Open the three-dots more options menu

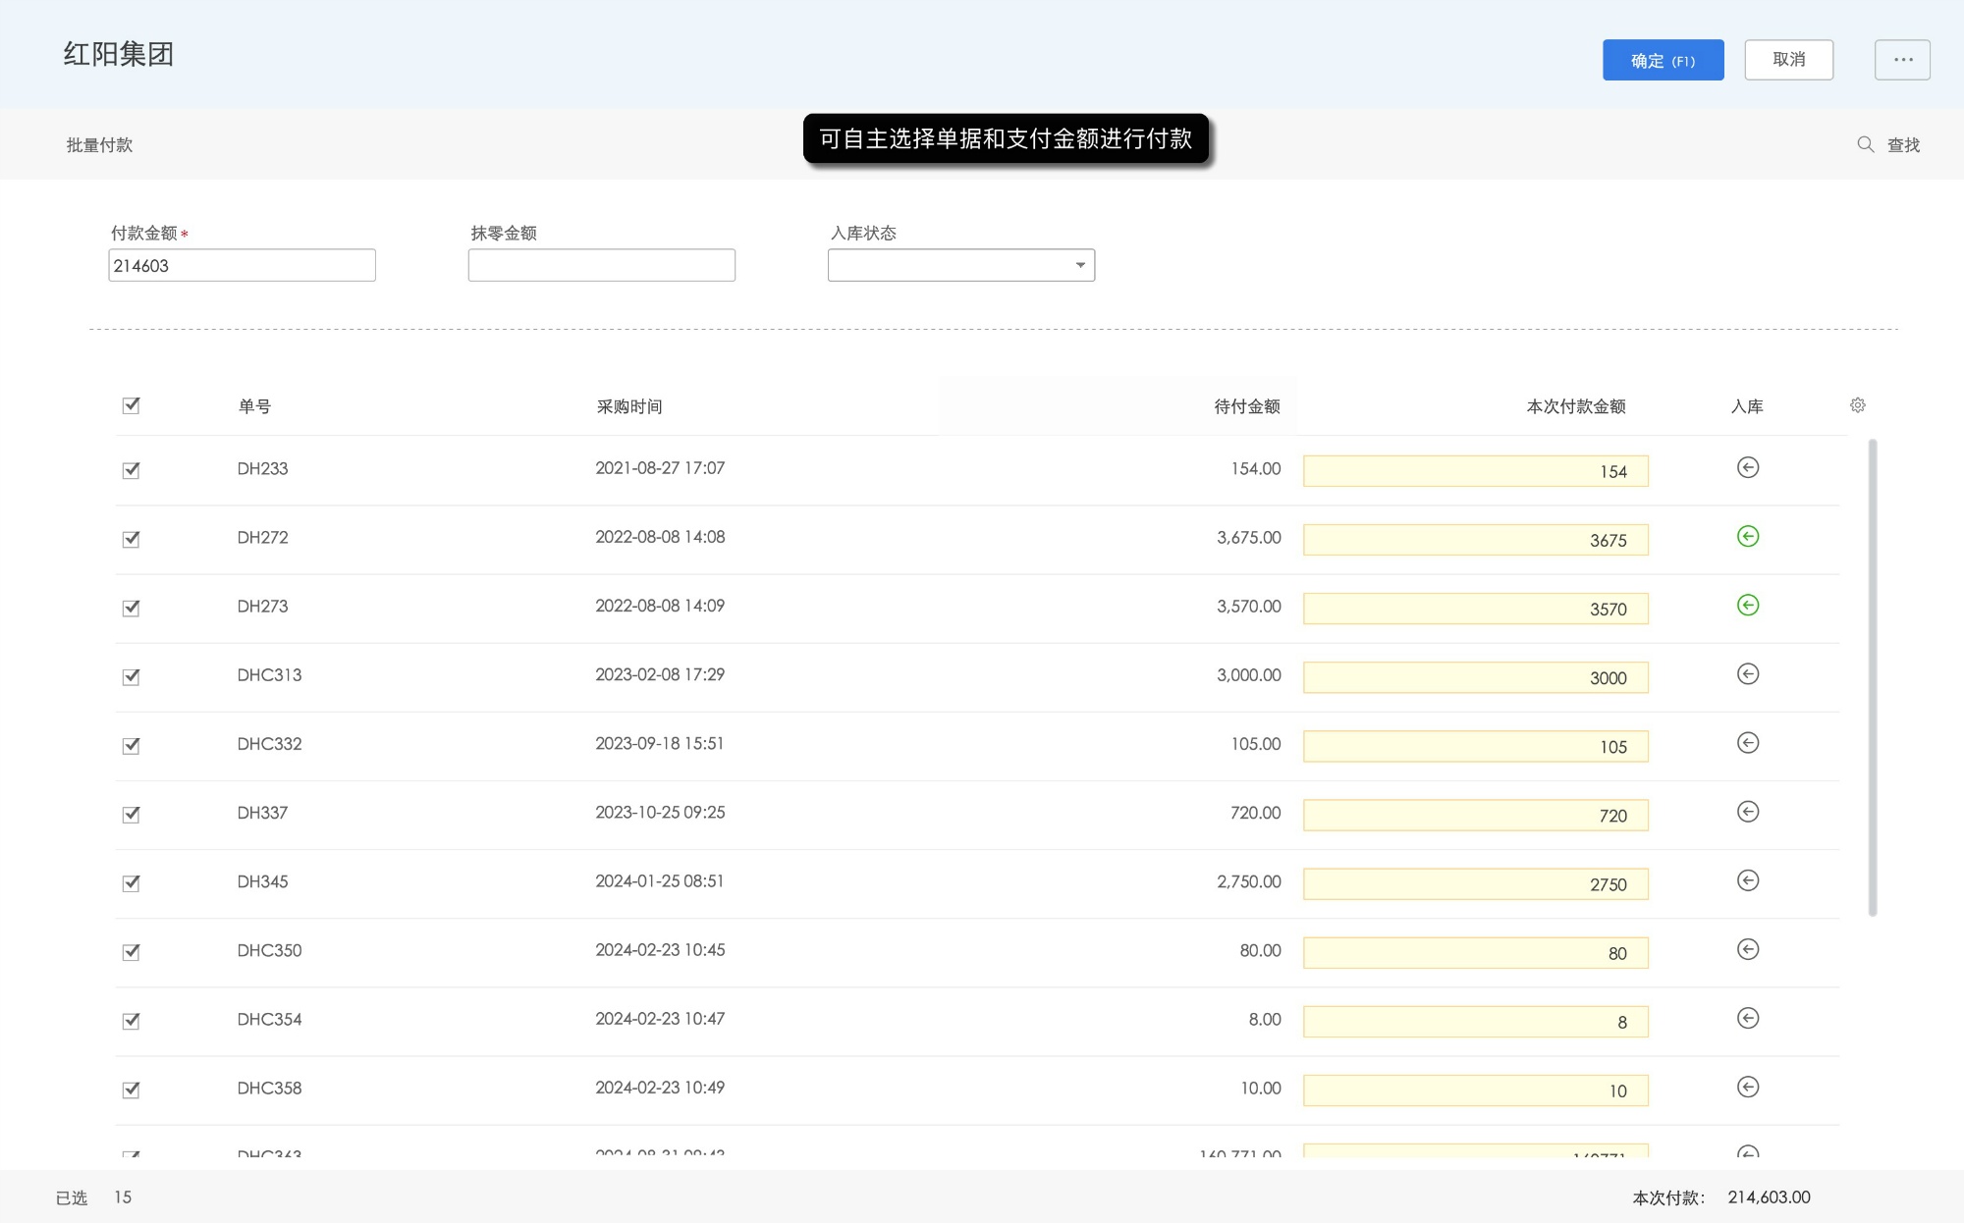click(1901, 60)
